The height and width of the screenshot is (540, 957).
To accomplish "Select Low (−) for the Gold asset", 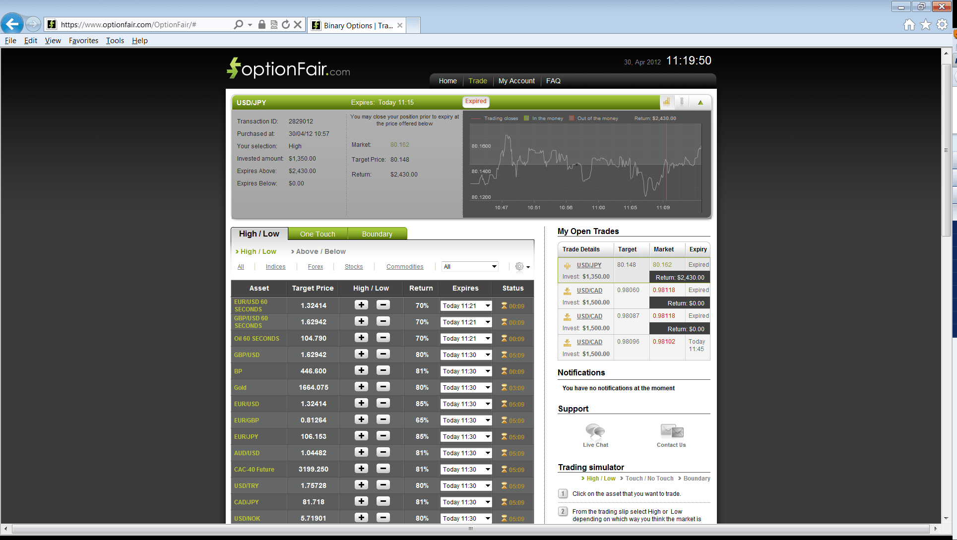I will (383, 387).
